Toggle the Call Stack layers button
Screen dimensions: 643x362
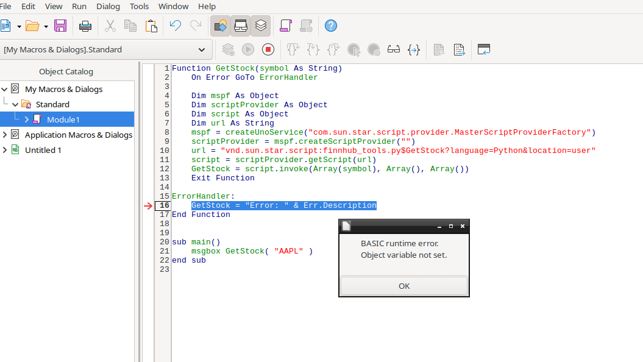pyautogui.click(x=261, y=26)
